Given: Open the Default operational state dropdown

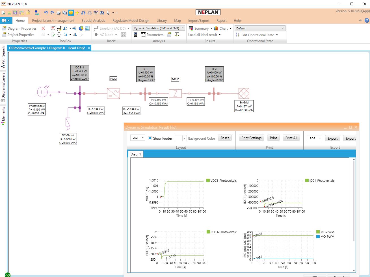Looking at the screenshot, I should (260, 28).
